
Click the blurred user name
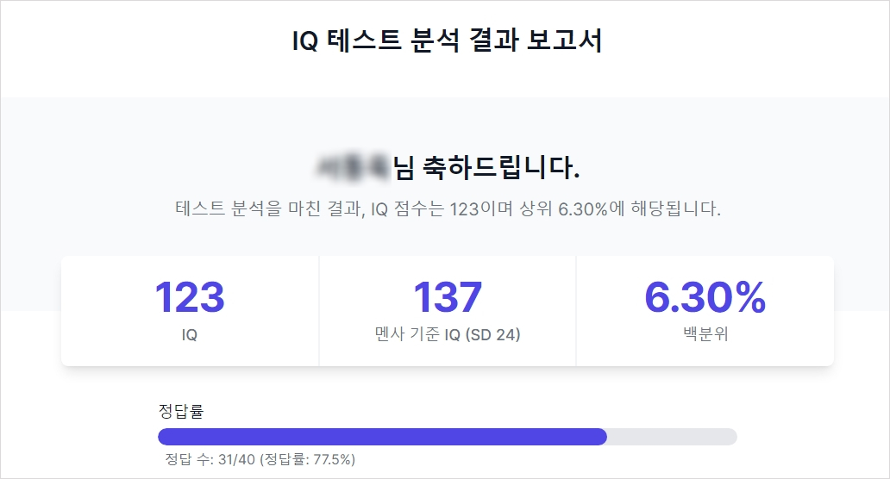pyautogui.click(x=355, y=167)
